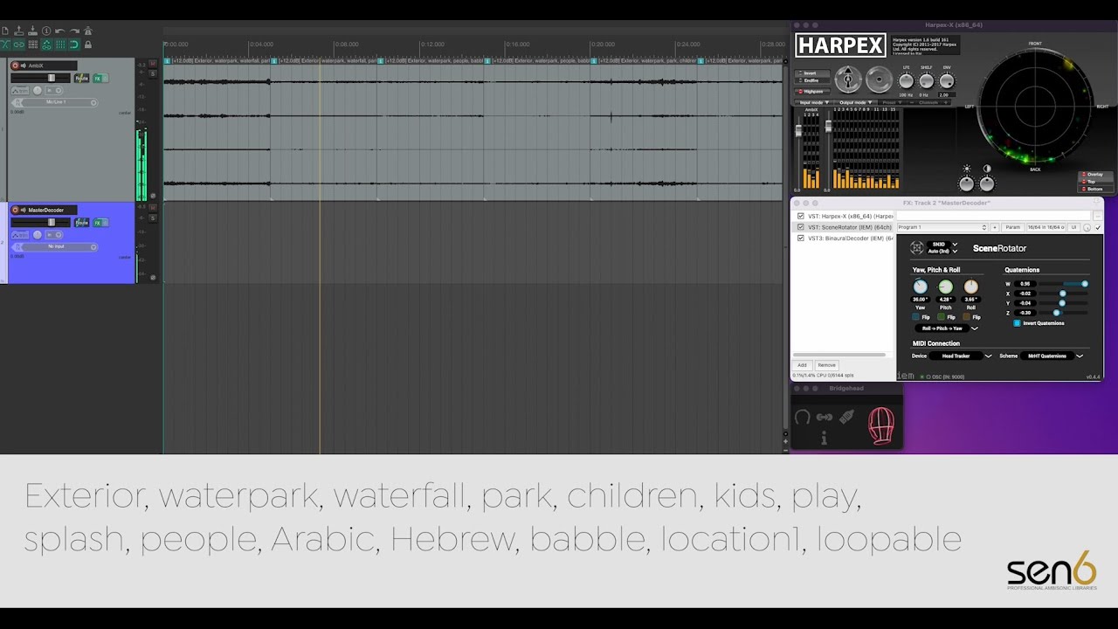Open Route for AmbiX track
The image size is (1118, 629).
pyautogui.click(x=81, y=78)
